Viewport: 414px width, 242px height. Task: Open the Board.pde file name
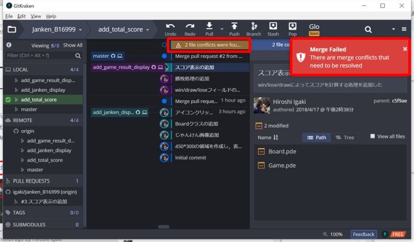click(282, 151)
